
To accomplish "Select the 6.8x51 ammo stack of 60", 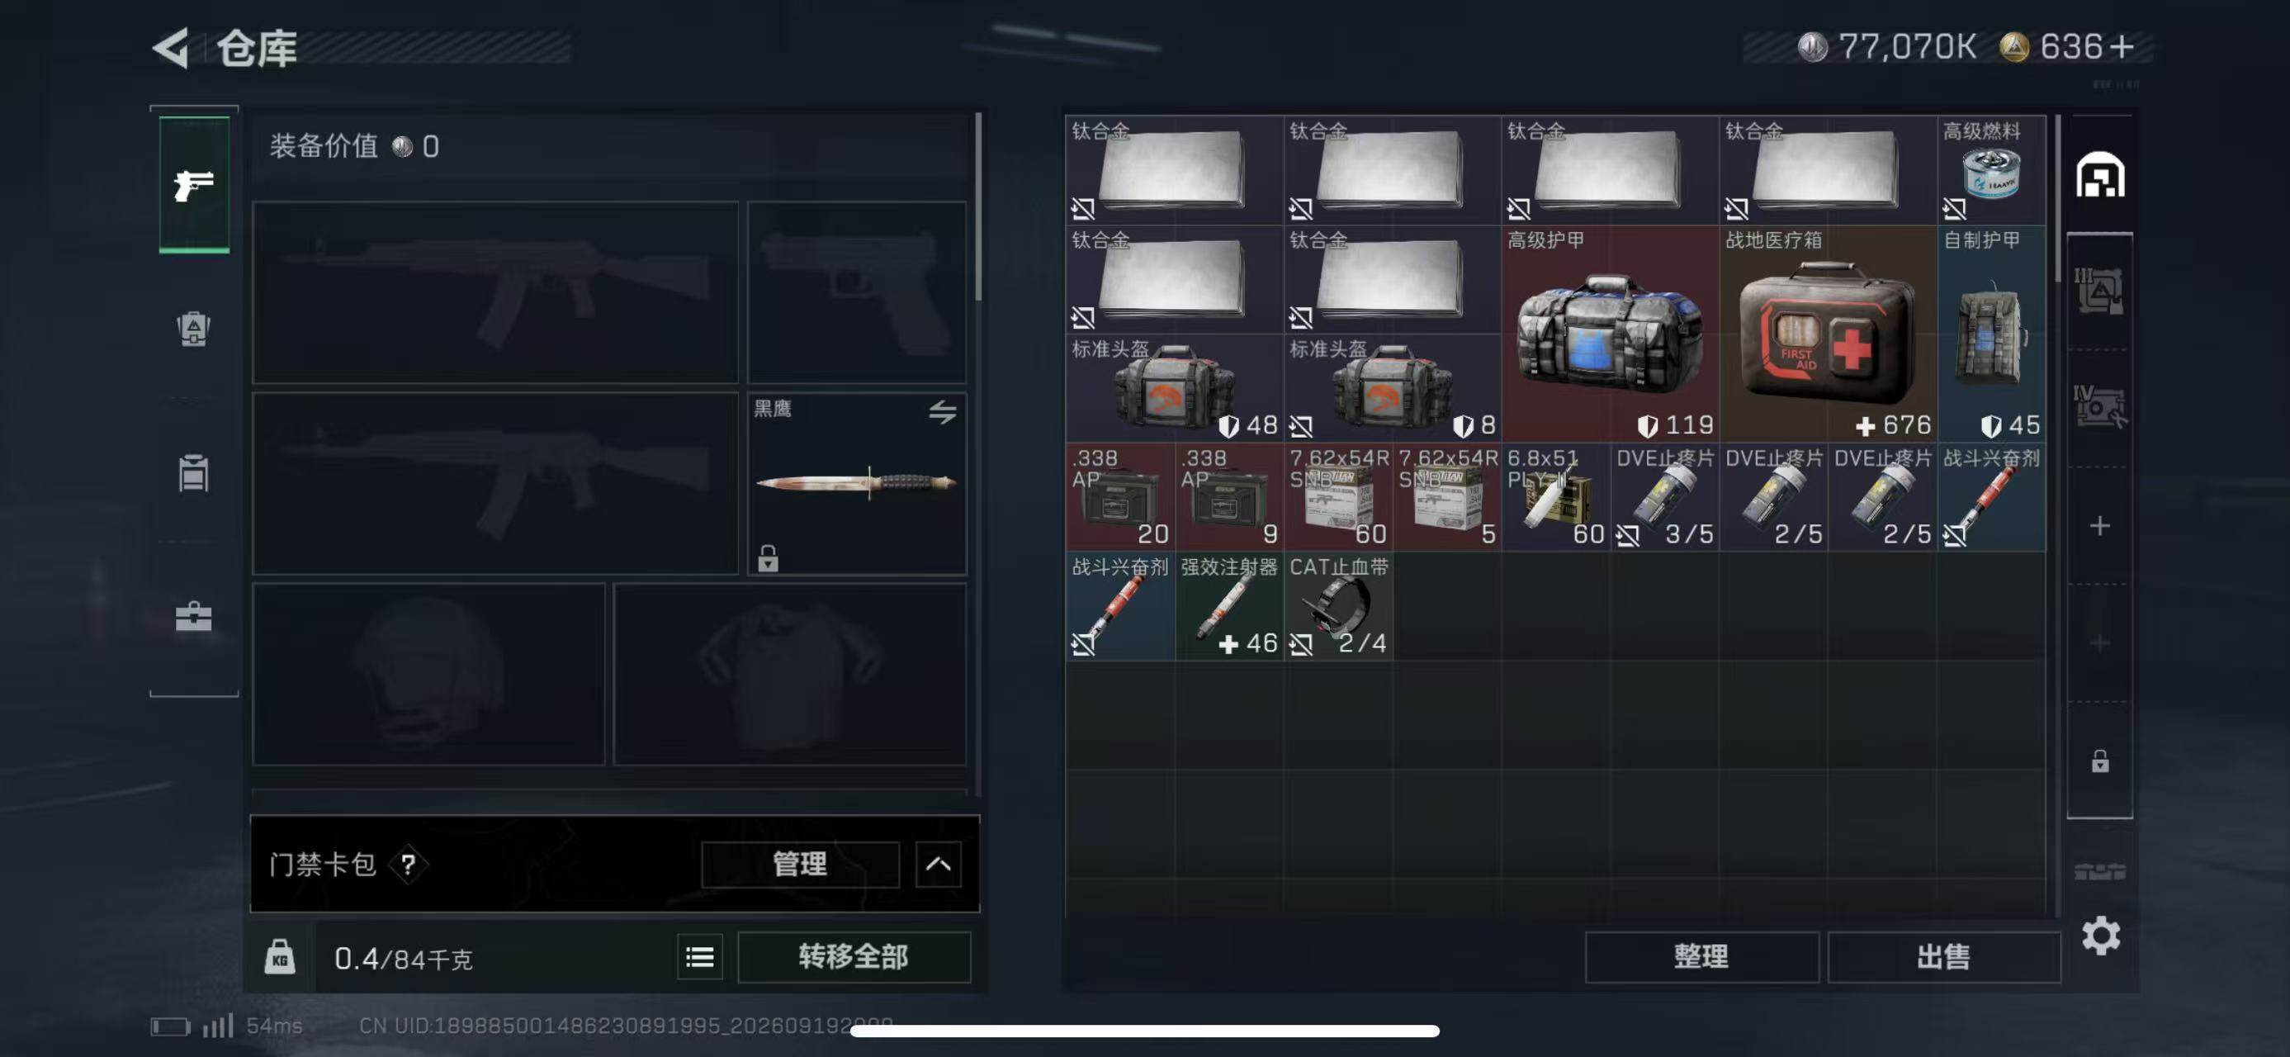I will click(1556, 497).
